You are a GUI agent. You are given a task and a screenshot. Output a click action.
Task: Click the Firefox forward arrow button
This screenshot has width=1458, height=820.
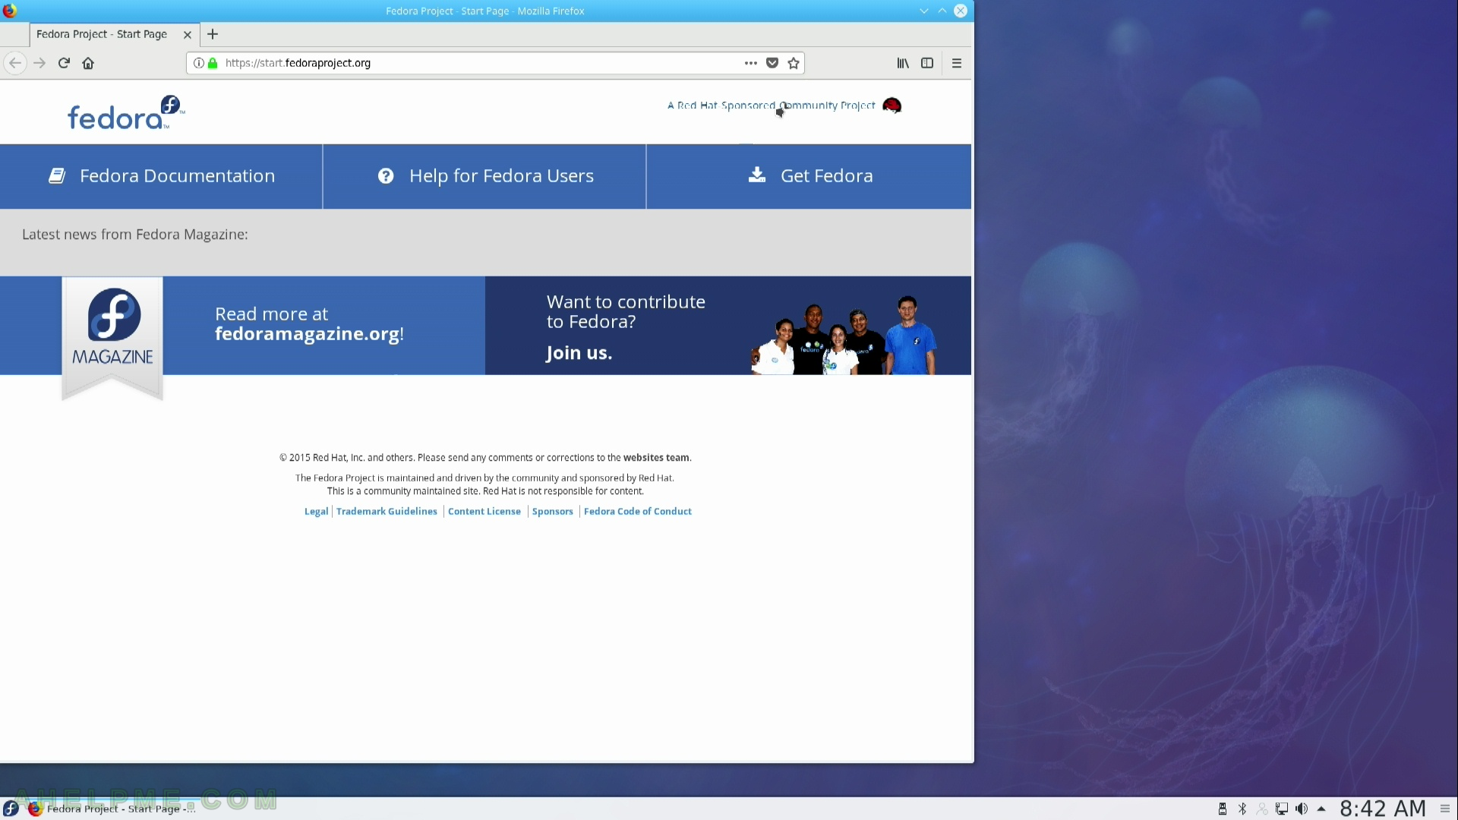[x=39, y=63]
